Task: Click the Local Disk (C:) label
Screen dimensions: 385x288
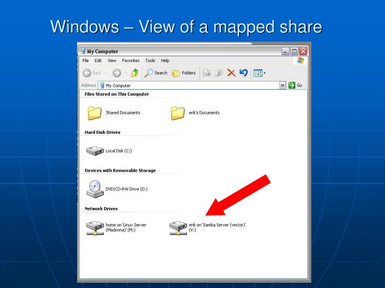Action: click(x=118, y=151)
